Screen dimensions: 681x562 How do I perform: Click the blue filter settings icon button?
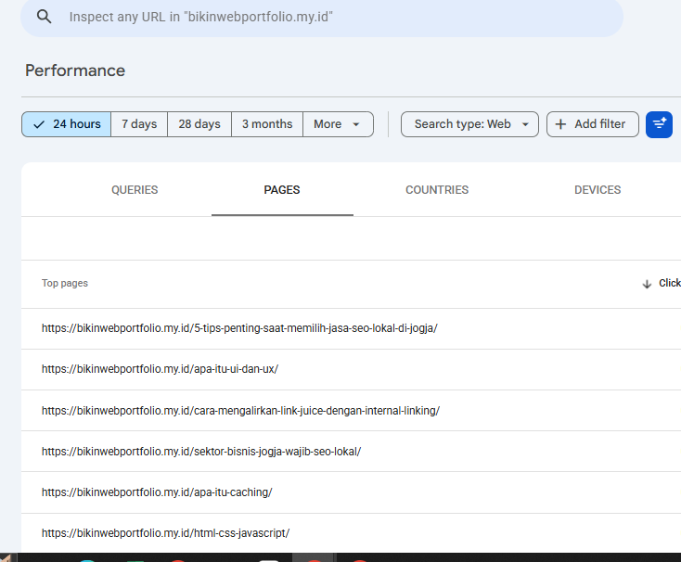(x=659, y=124)
